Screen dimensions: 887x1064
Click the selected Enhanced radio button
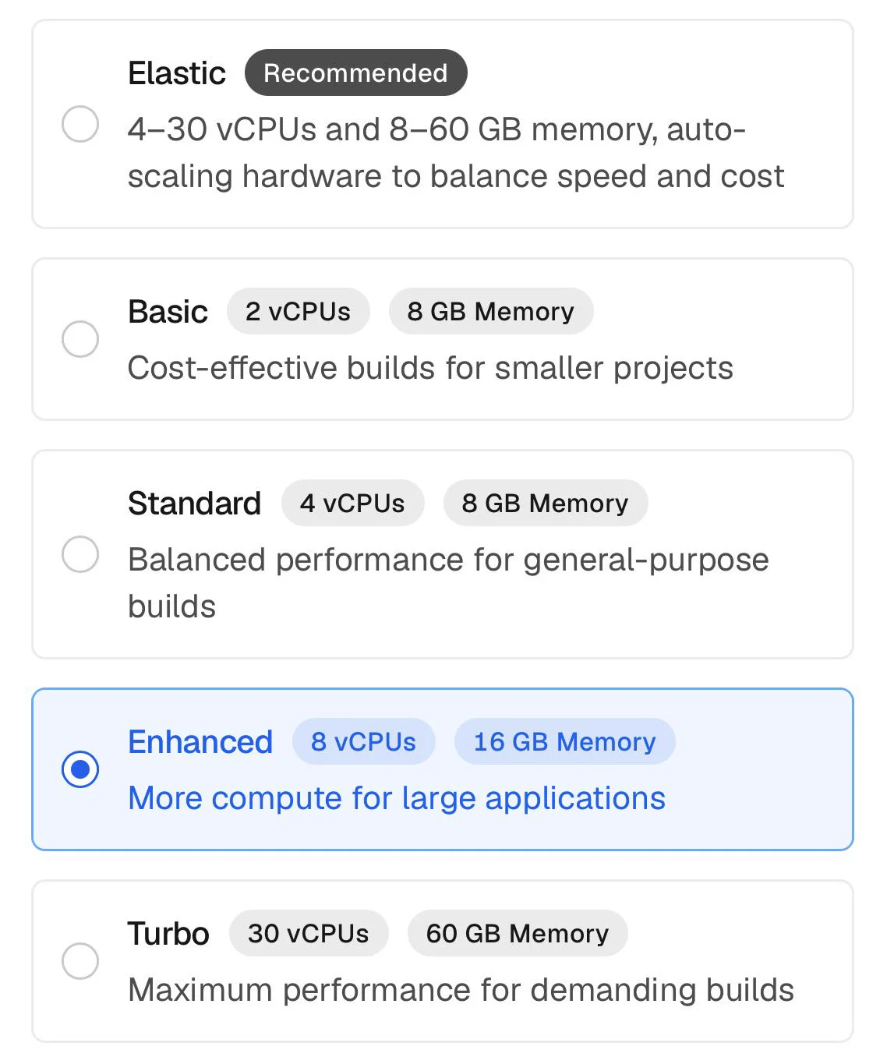click(x=80, y=769)
